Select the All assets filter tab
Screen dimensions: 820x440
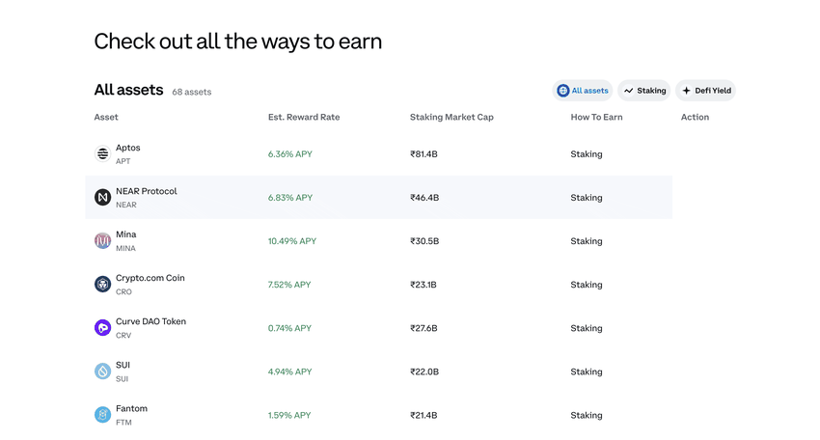pos(583,91)
